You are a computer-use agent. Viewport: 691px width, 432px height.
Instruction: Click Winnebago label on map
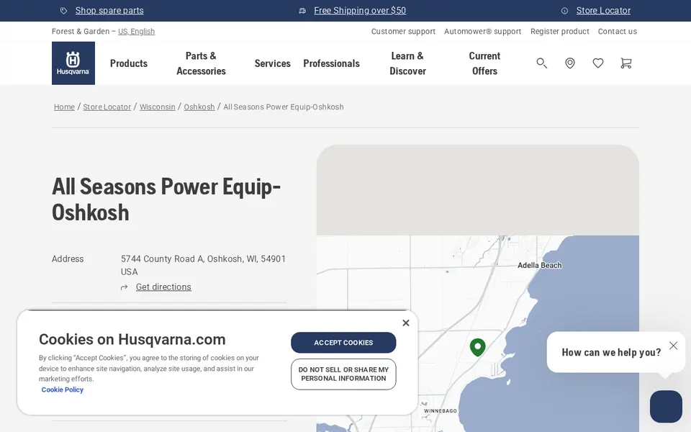(x=441, y=411)
